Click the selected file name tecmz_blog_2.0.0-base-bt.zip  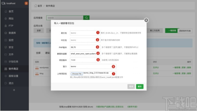(x=96, y=73)
